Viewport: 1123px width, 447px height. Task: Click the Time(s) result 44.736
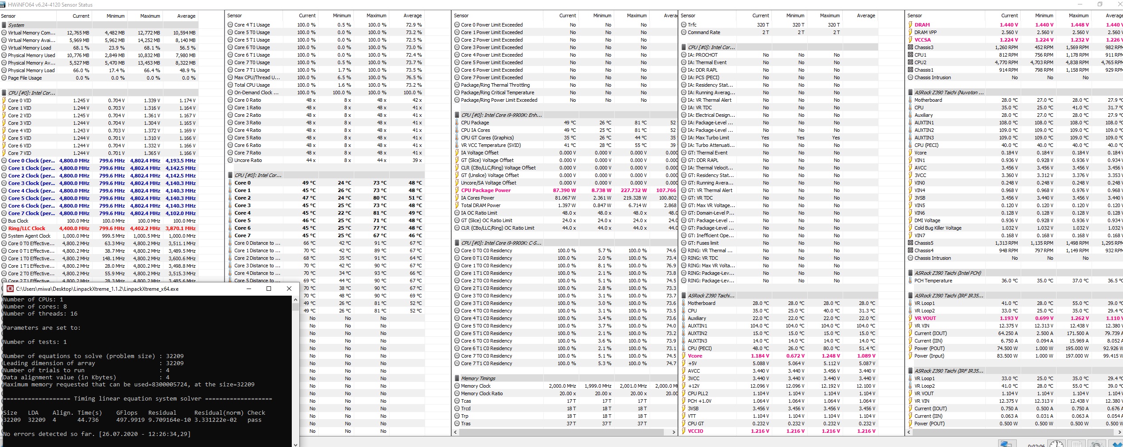[88, 420]
